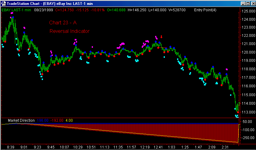
Task: Maximize the TradeStation Chart window
Action: (x=248, y=4)
